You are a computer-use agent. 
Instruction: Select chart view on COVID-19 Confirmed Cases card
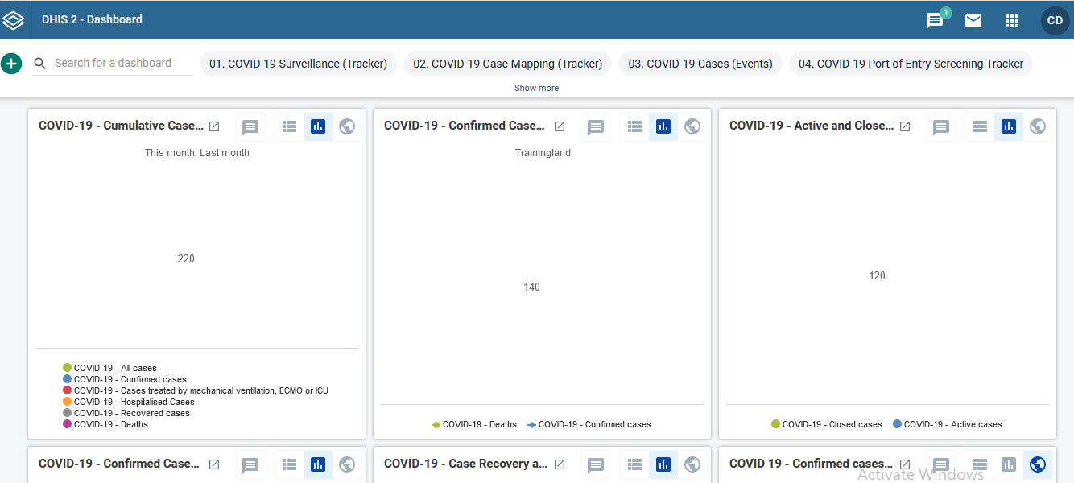(663, 126)
